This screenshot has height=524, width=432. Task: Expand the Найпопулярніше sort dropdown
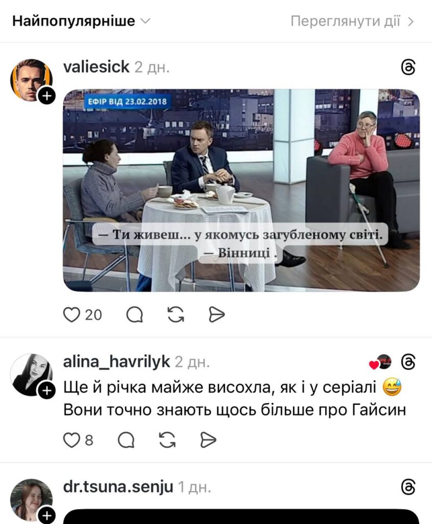click(81, 21)
